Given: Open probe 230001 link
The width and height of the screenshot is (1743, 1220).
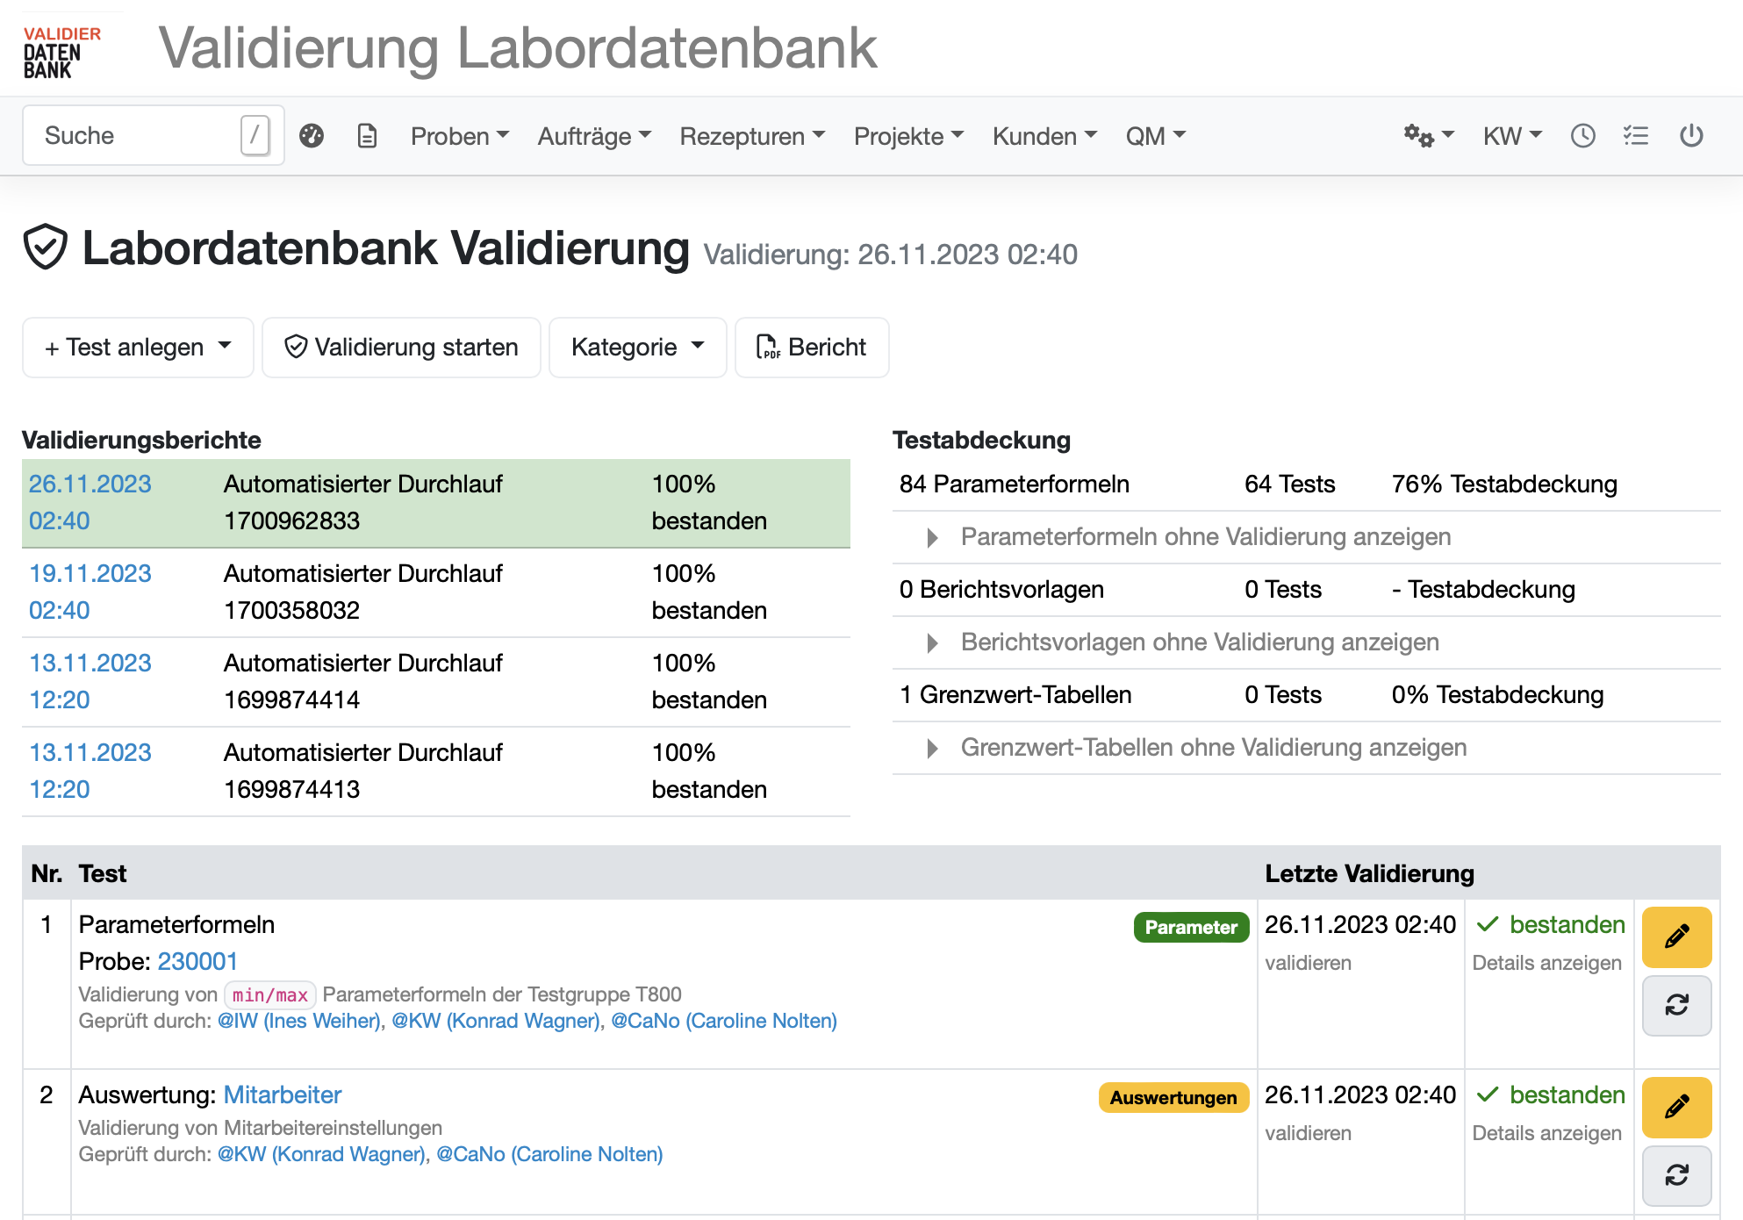Looking at the screenshot, I should (198, 961).
